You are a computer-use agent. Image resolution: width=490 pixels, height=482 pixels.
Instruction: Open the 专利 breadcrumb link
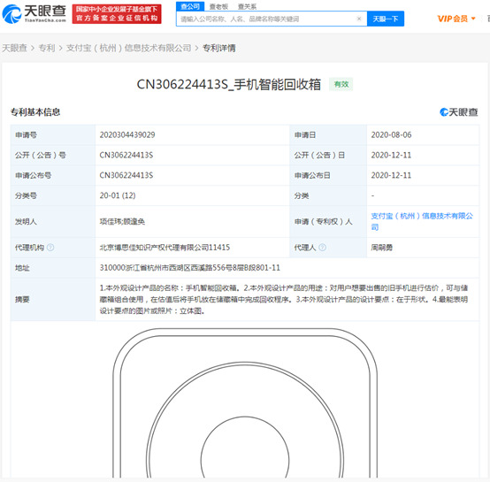(47, 48)
